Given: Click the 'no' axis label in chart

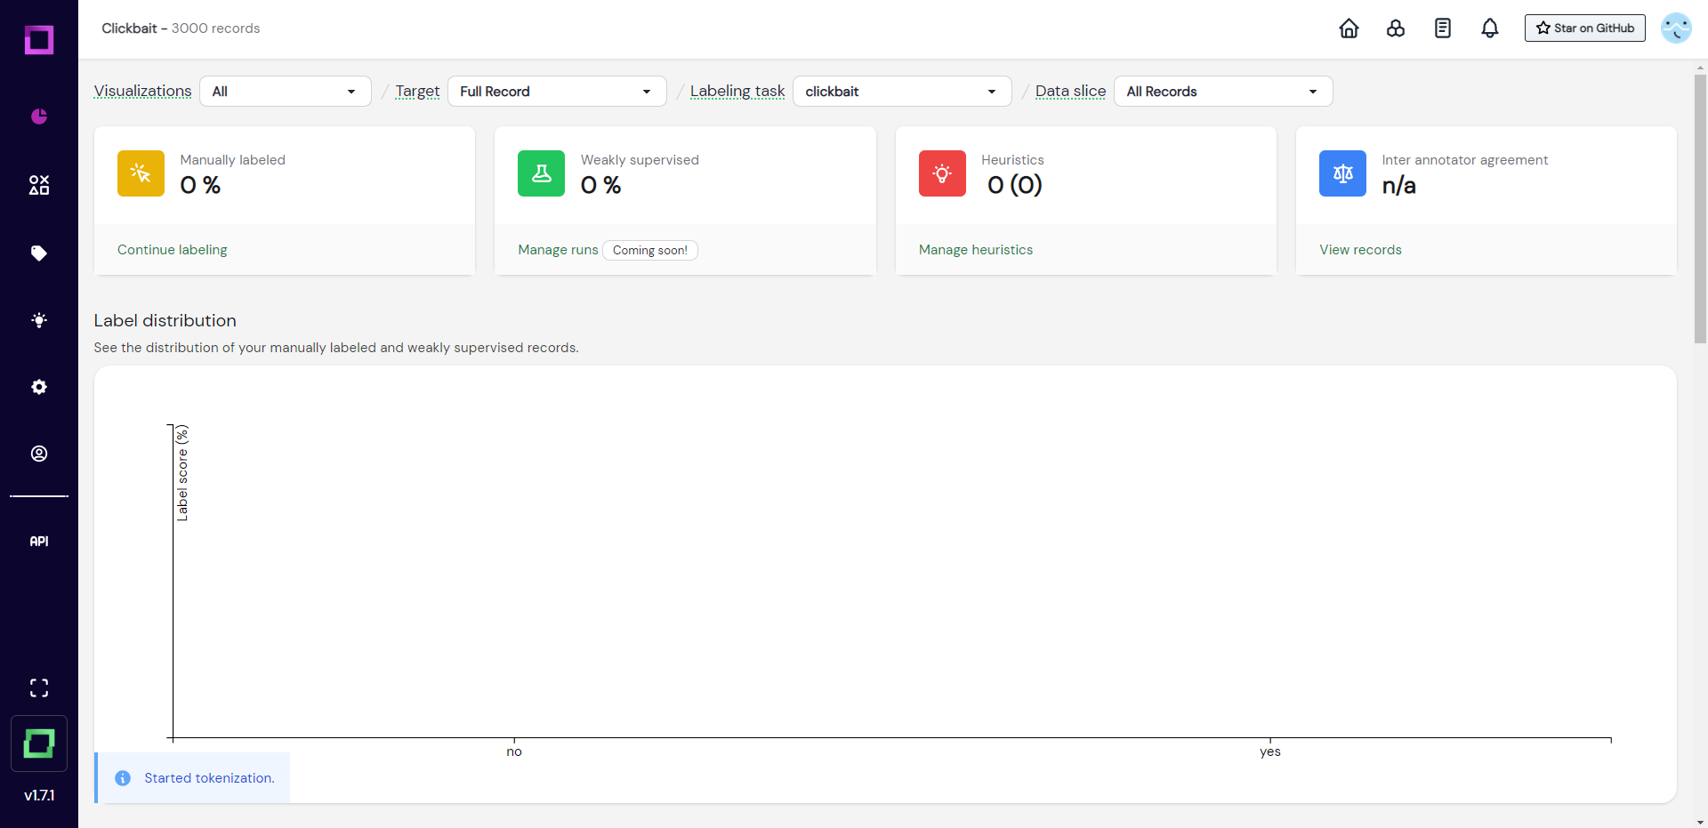Looking at the screenshot, I should pos(514,752).
